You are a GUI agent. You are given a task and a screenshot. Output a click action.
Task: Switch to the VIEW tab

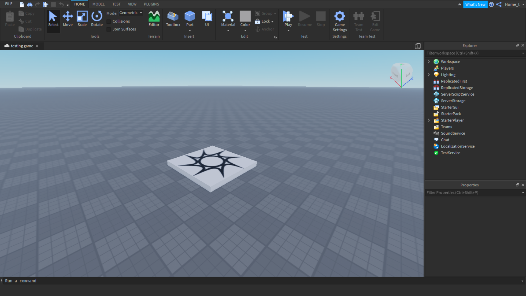point(132,4)
